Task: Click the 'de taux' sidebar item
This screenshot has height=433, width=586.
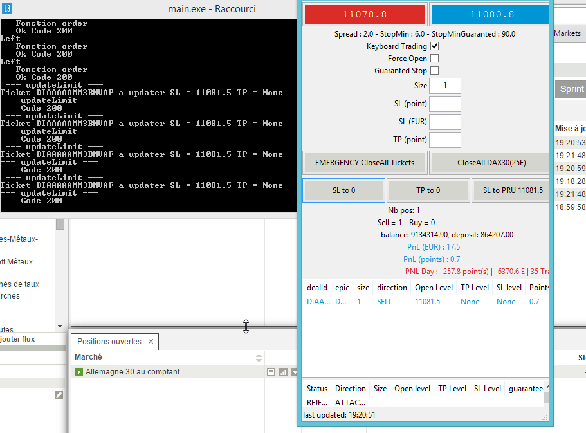Action: coord(19,284)
